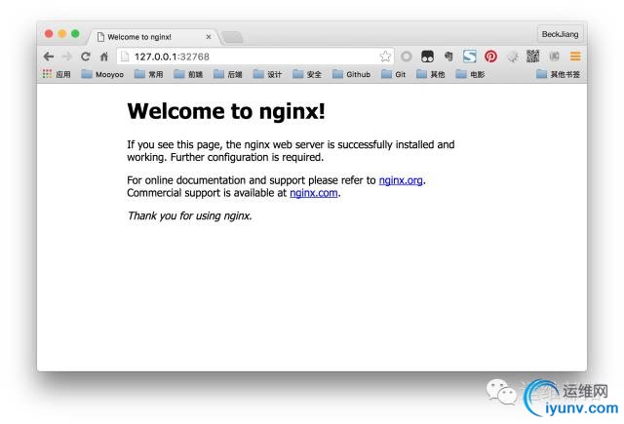The image size is (624, 424).
Task: Open the 安全 bookmark folder
Action: [x=307, y=74]
